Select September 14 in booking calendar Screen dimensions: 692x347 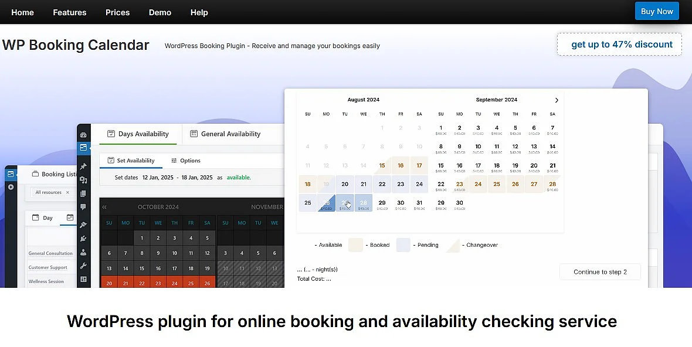click(552, 147)
